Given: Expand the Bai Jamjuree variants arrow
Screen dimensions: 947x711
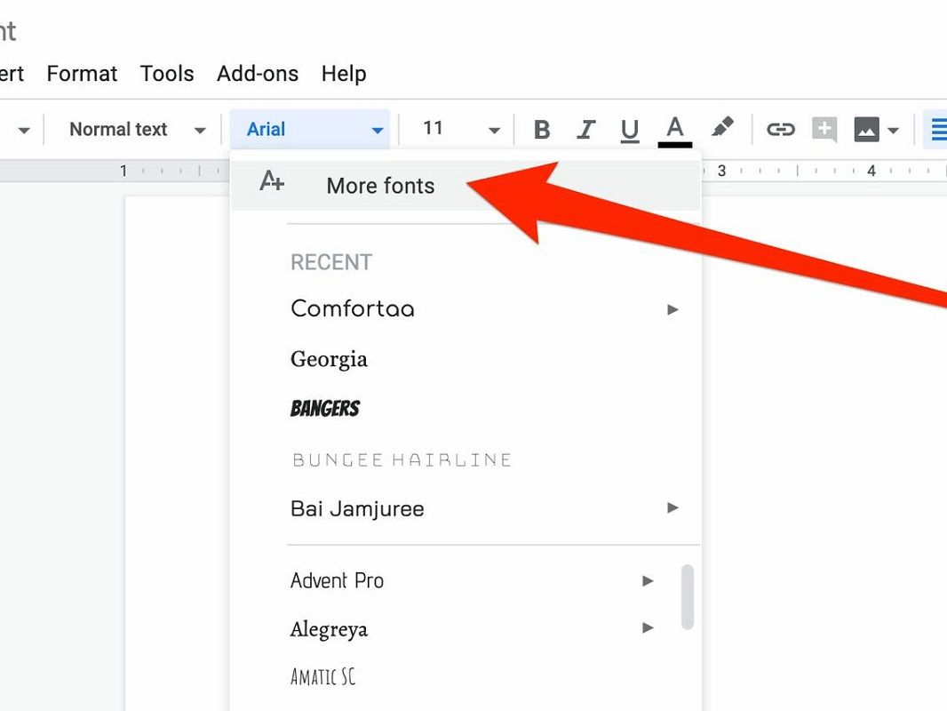Looking at the screenshot, I should tap(672, 508).
